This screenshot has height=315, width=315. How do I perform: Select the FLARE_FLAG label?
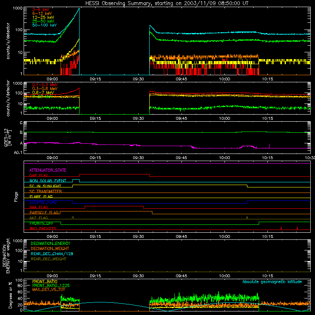coord(41,196)
